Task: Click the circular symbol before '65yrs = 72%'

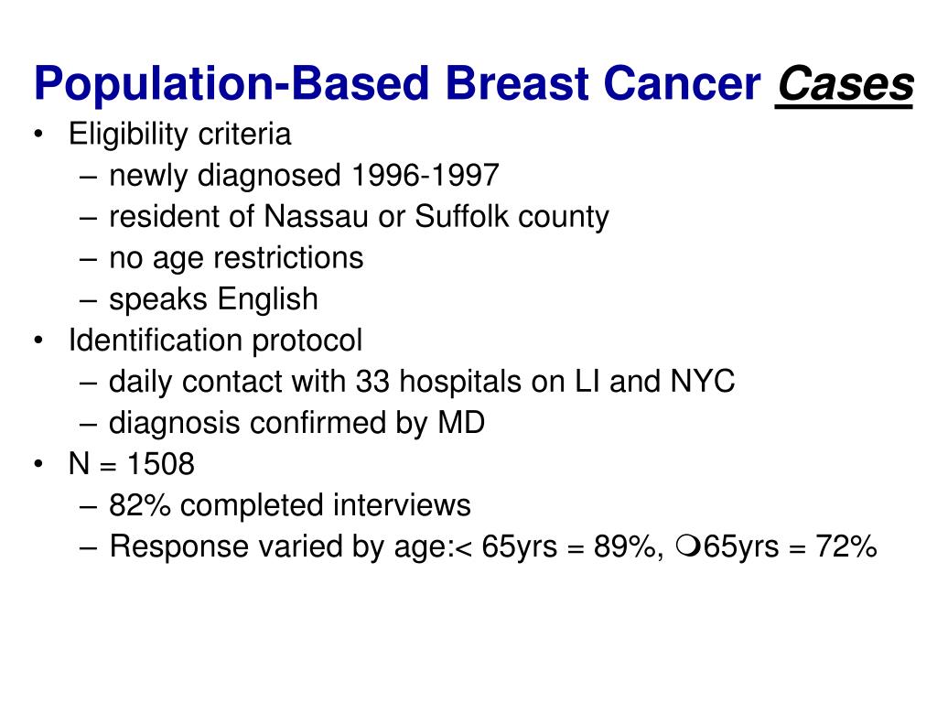Action: 688,546
